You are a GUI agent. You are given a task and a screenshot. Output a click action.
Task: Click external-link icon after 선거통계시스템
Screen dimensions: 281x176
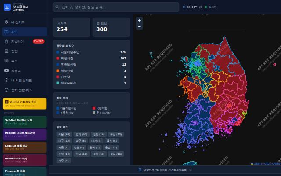[191, 169]
